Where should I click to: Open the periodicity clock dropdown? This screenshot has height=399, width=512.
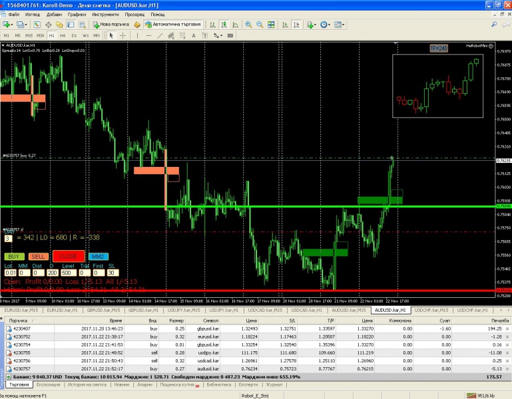coord(325,25)
